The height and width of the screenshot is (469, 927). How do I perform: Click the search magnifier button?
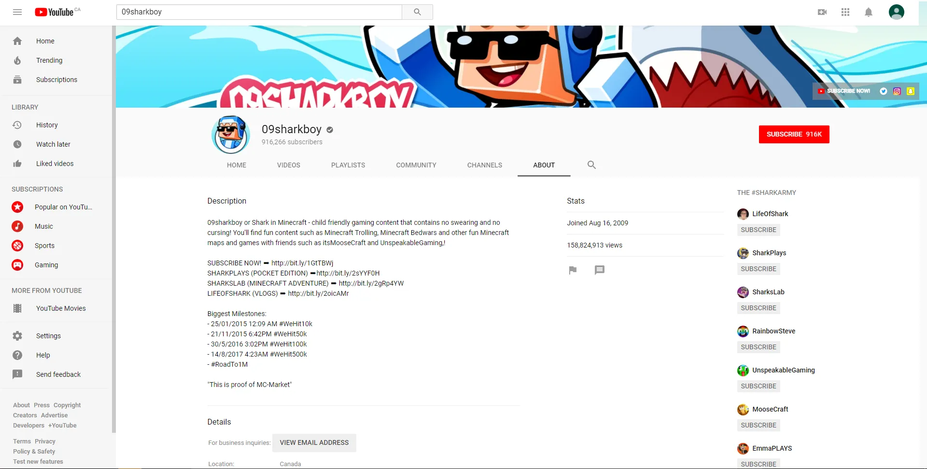coord(417,12)
